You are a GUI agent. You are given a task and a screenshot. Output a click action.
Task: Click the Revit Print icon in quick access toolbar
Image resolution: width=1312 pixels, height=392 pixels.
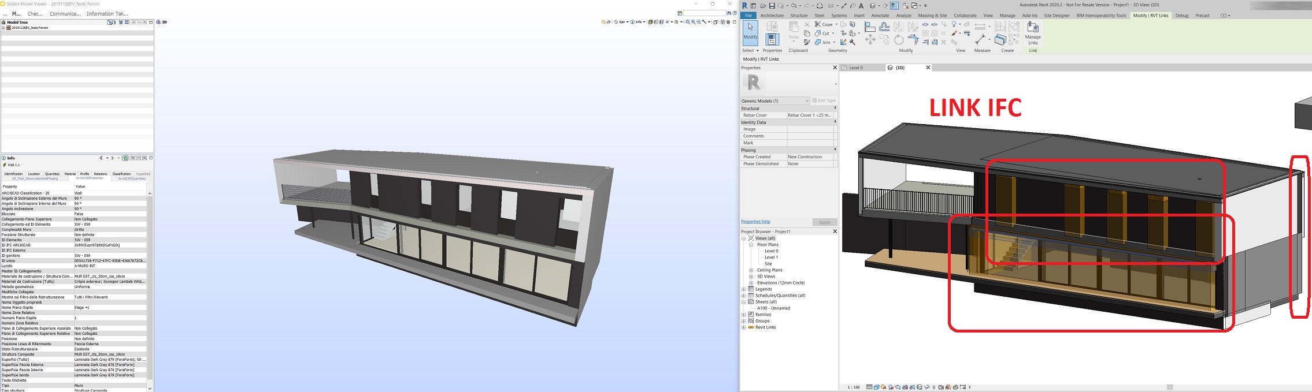click(820, 6)
